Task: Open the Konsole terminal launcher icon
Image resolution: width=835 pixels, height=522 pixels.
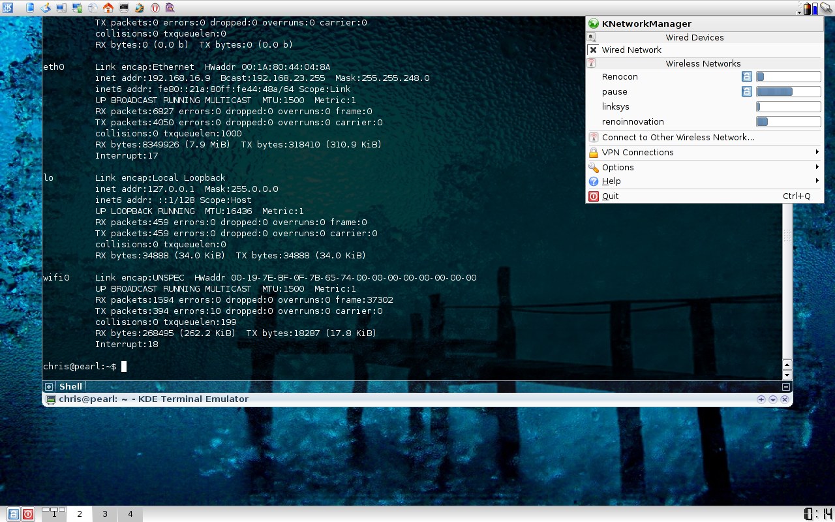Action: coord(124,8)
